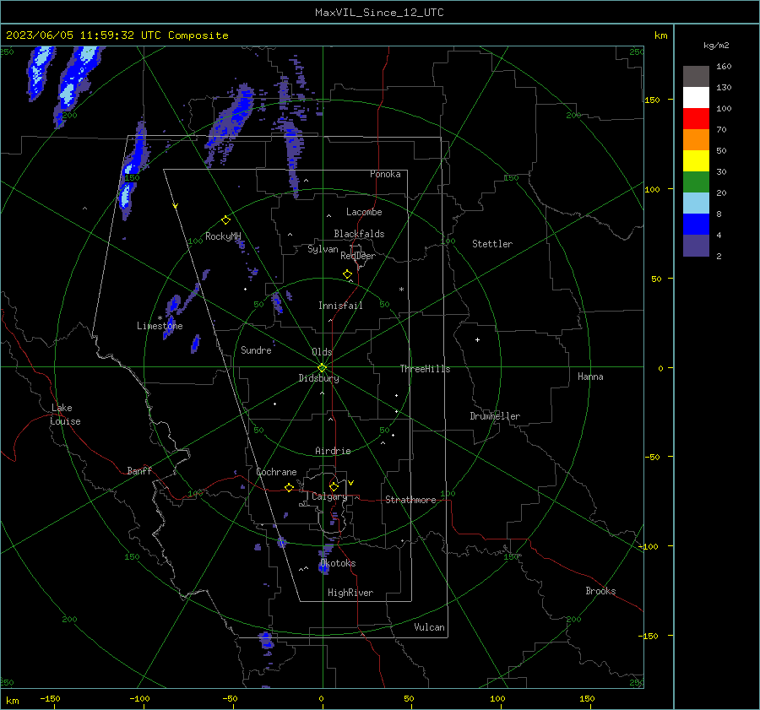This screenshot has height=710, width=760.
Task: Click the HighRiver town label
Action: 350,593
